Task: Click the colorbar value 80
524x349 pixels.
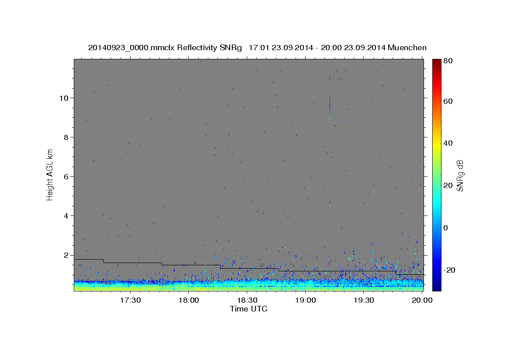Action: point(448,61)
